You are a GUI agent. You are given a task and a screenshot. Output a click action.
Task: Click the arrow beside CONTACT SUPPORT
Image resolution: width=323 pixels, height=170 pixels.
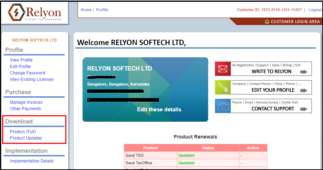pos(304,109)
